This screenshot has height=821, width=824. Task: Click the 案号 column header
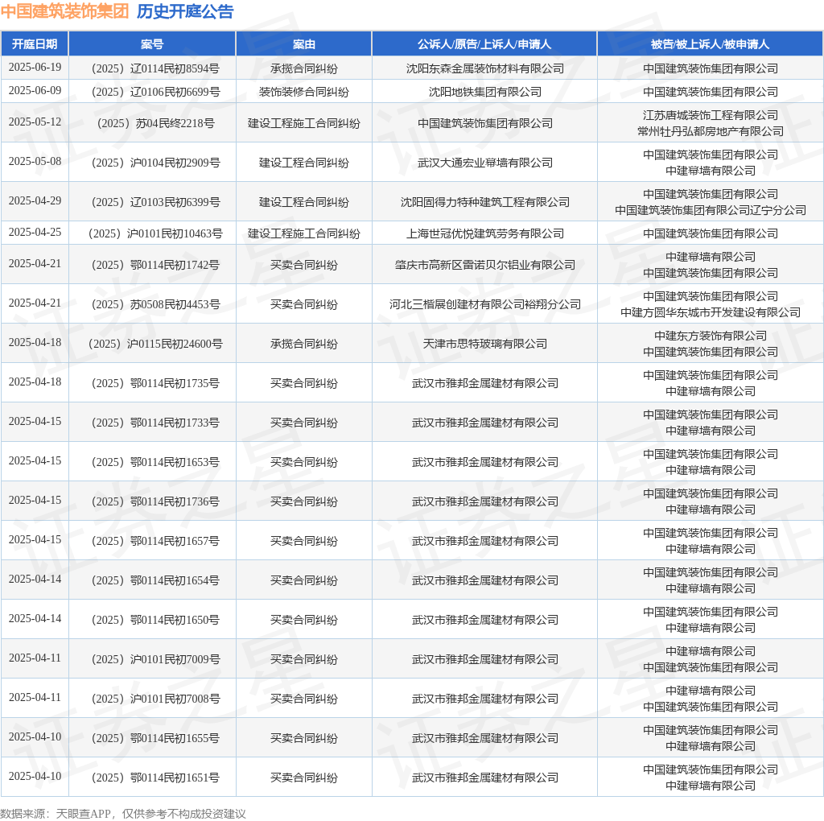[152, 44]
